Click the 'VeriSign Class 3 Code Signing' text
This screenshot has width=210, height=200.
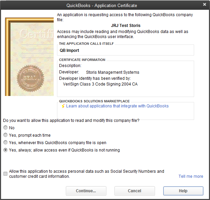(x=100, y=84)
